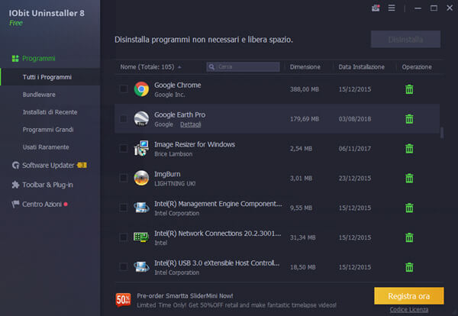Screen dimensions: 458x316
Task: Open Programmi Grandi category
Action: tap(48, 130)
